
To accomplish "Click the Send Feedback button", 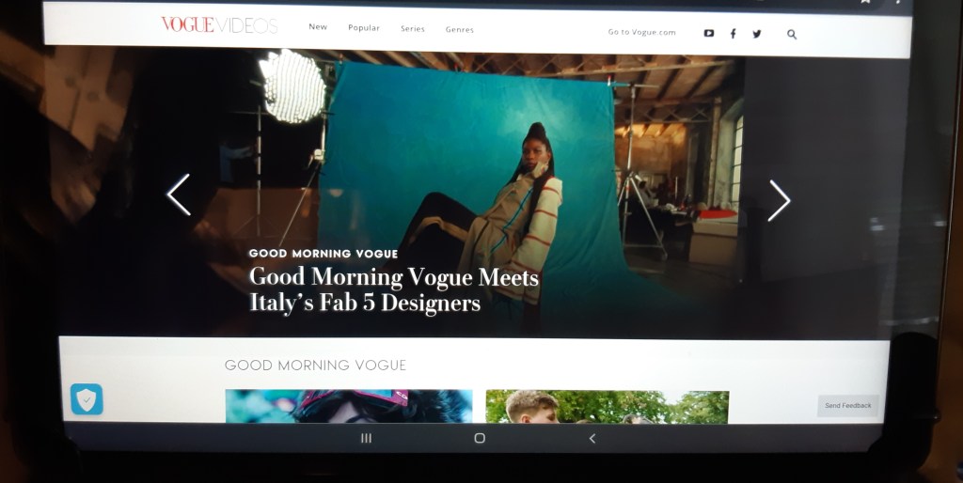I will [847, 406].
